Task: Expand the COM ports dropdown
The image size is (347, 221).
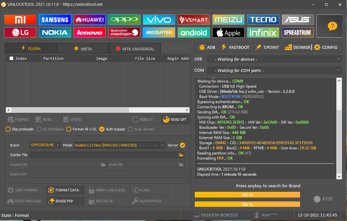Action: 339,70
